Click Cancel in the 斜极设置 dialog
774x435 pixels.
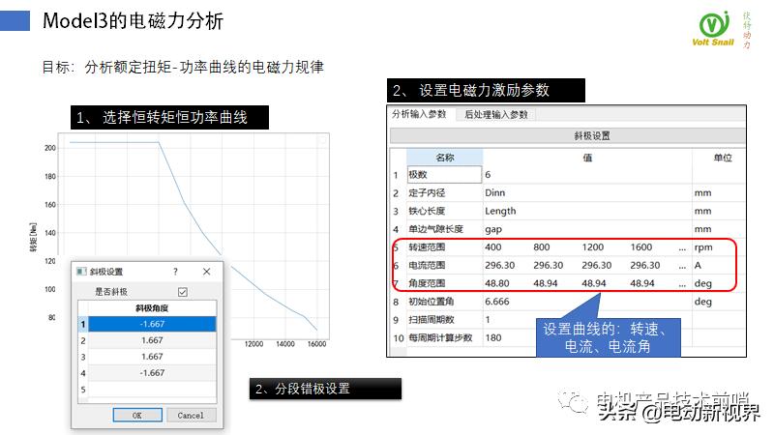(x=191, y=416)
